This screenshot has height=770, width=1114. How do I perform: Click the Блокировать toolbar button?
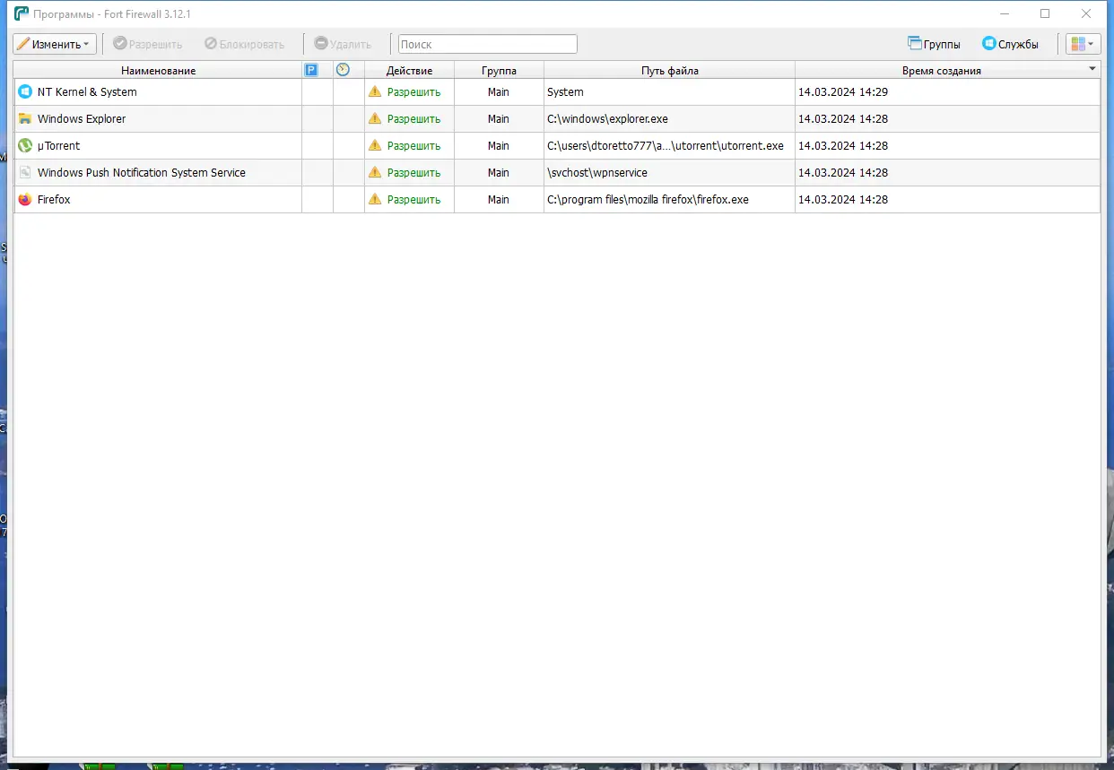(245, 44)
